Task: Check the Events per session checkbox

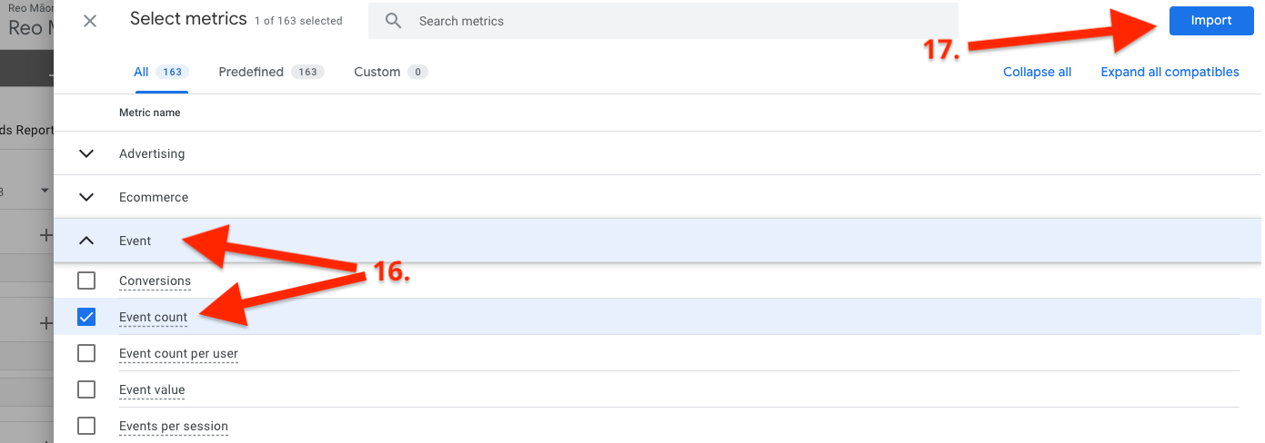Action: 86,426
